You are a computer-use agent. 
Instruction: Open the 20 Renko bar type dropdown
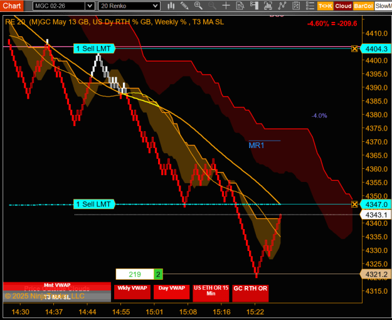(129, 6)
